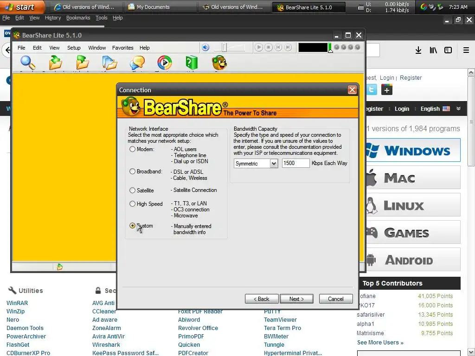This screenshot has width=475, height=356.
Task: Open browser Bookmarks menu
Action: click(78, 18)
